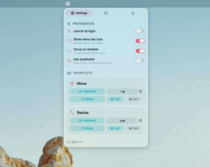Open the info tab icon
The height and width of the screenshot is (167, 210).
133,13
